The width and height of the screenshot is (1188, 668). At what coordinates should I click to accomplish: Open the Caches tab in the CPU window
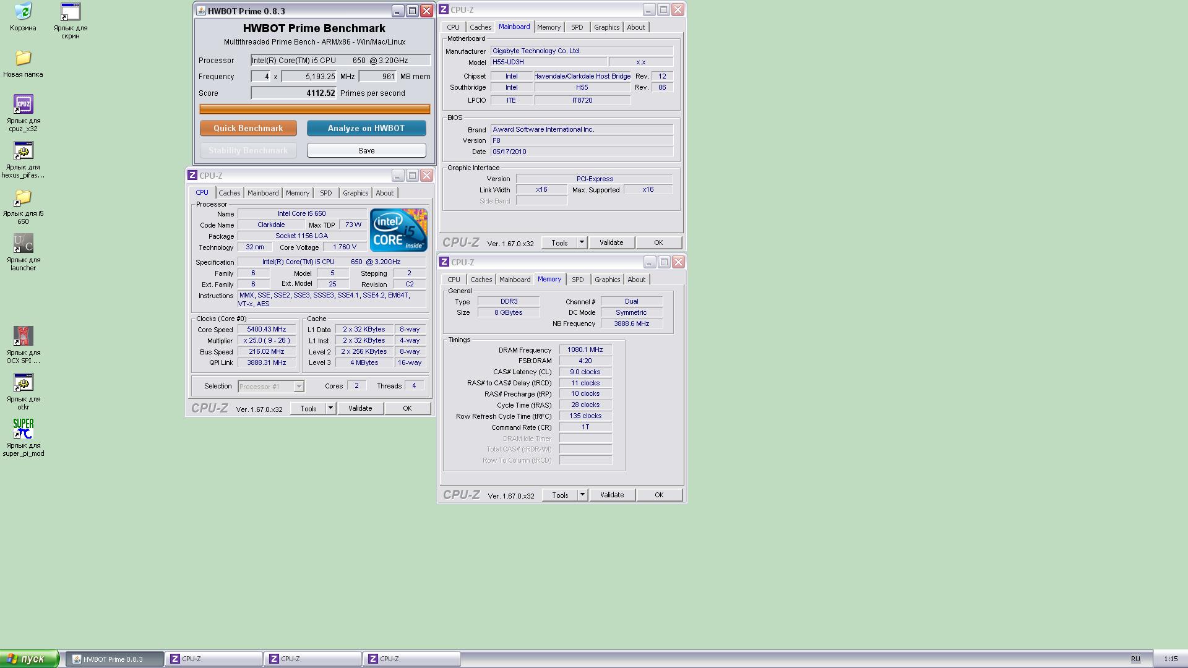pos(229,193)
